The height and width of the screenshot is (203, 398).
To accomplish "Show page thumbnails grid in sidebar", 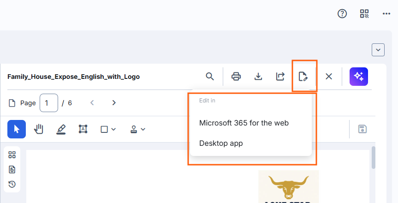I will pos(12,155).
